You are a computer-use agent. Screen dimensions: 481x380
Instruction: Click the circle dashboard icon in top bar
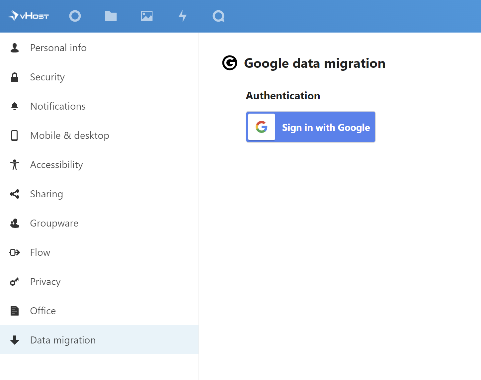pos(75,16)
